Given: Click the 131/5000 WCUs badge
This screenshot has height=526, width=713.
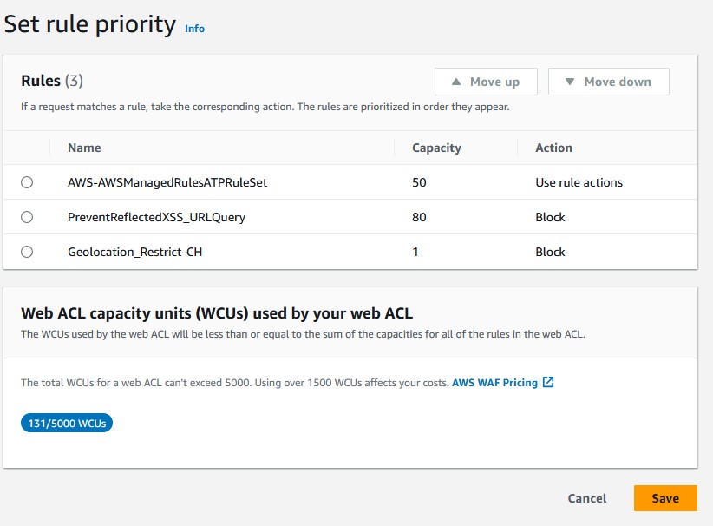Looking at the screenshot, I should (x=67, y=424).
